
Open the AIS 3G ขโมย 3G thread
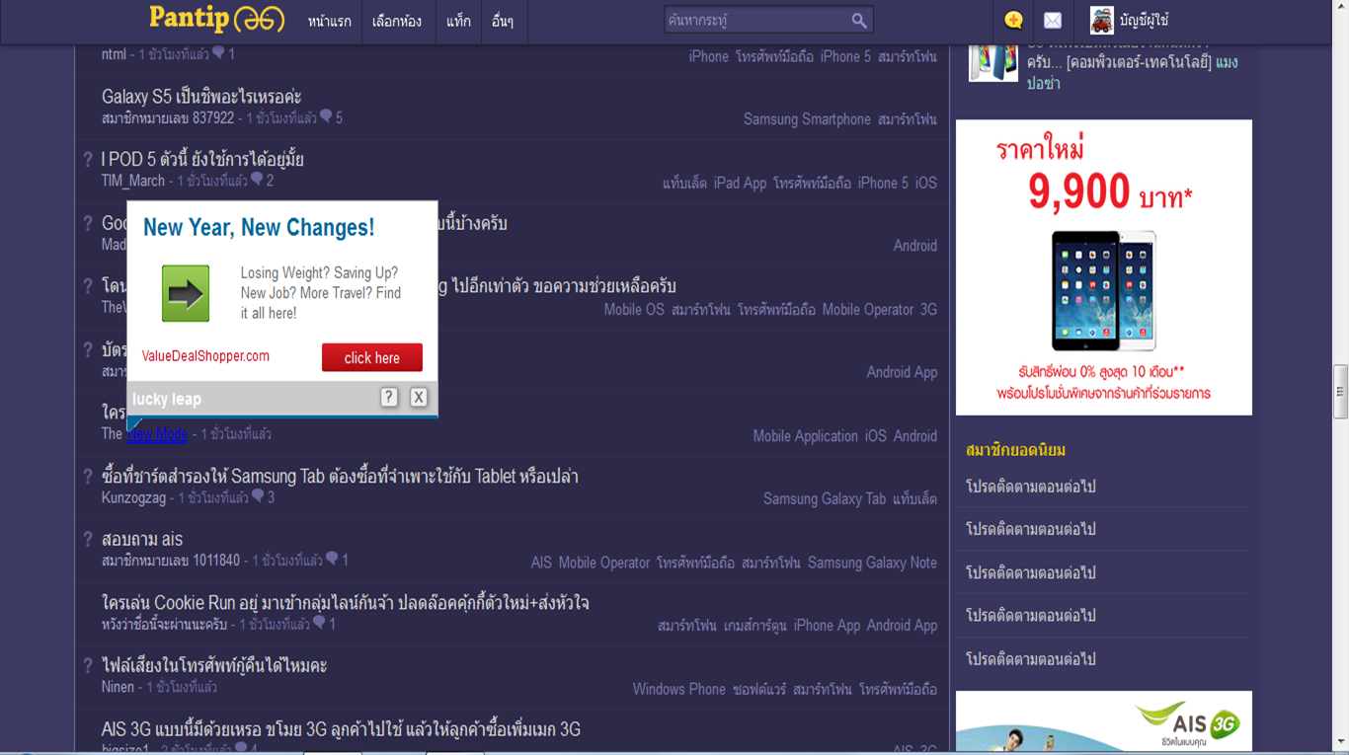tap(341, 730)
